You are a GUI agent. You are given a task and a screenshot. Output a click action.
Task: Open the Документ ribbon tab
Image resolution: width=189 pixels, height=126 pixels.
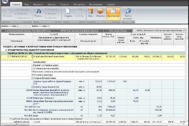[x=38, y=4]
